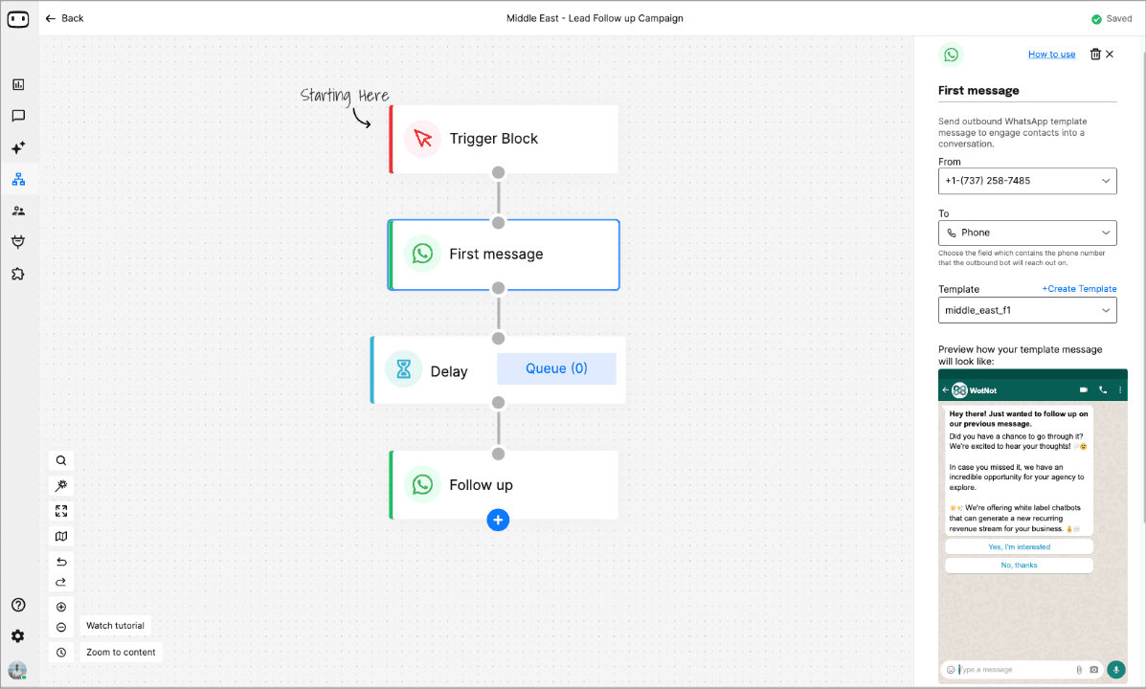Click the campaign title Middle East - Lead Follow up Campaign

tap(595, 18)
